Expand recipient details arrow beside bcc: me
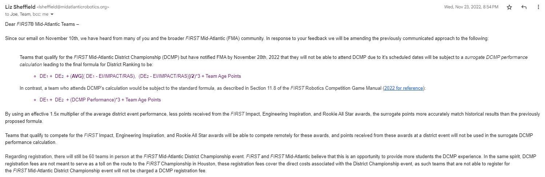 coord(52,15)
